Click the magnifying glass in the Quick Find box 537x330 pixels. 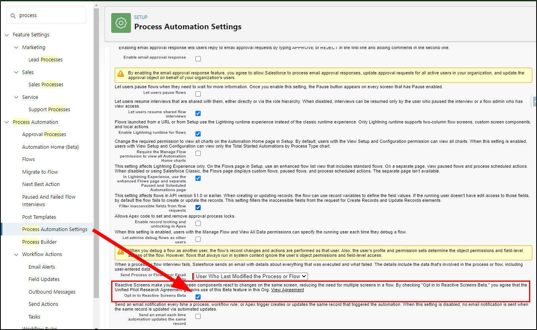[13, 15]
